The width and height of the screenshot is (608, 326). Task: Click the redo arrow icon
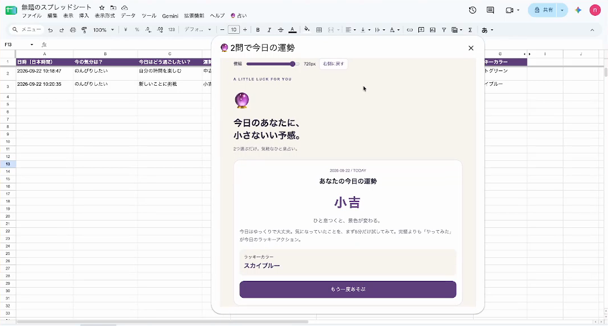[x=62, y=30]
